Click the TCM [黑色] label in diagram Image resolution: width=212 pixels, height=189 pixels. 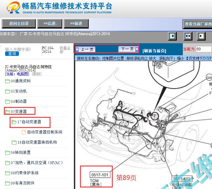96,183
